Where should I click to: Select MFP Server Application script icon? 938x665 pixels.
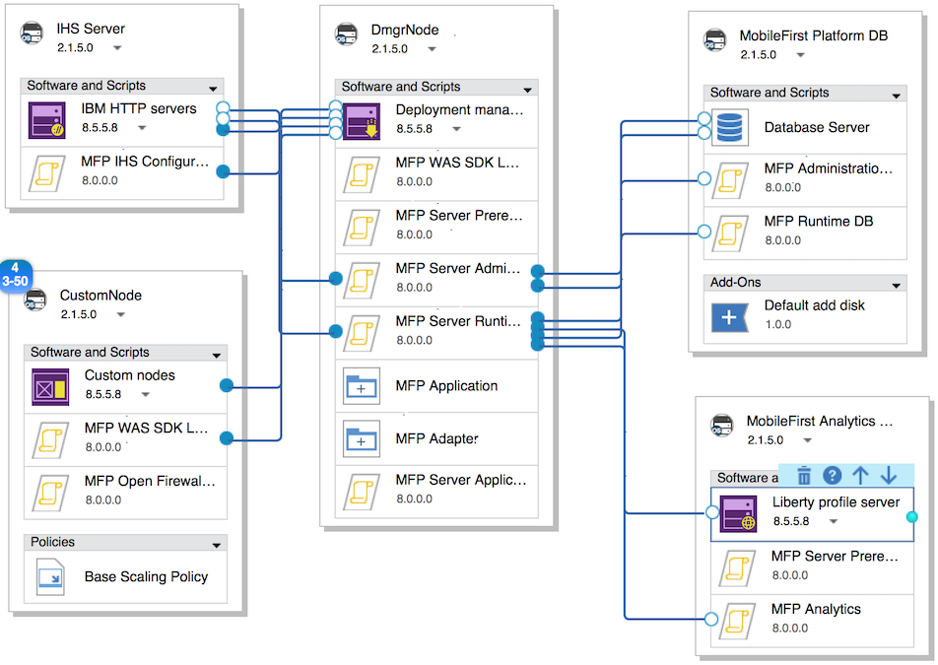click(362, 492)
